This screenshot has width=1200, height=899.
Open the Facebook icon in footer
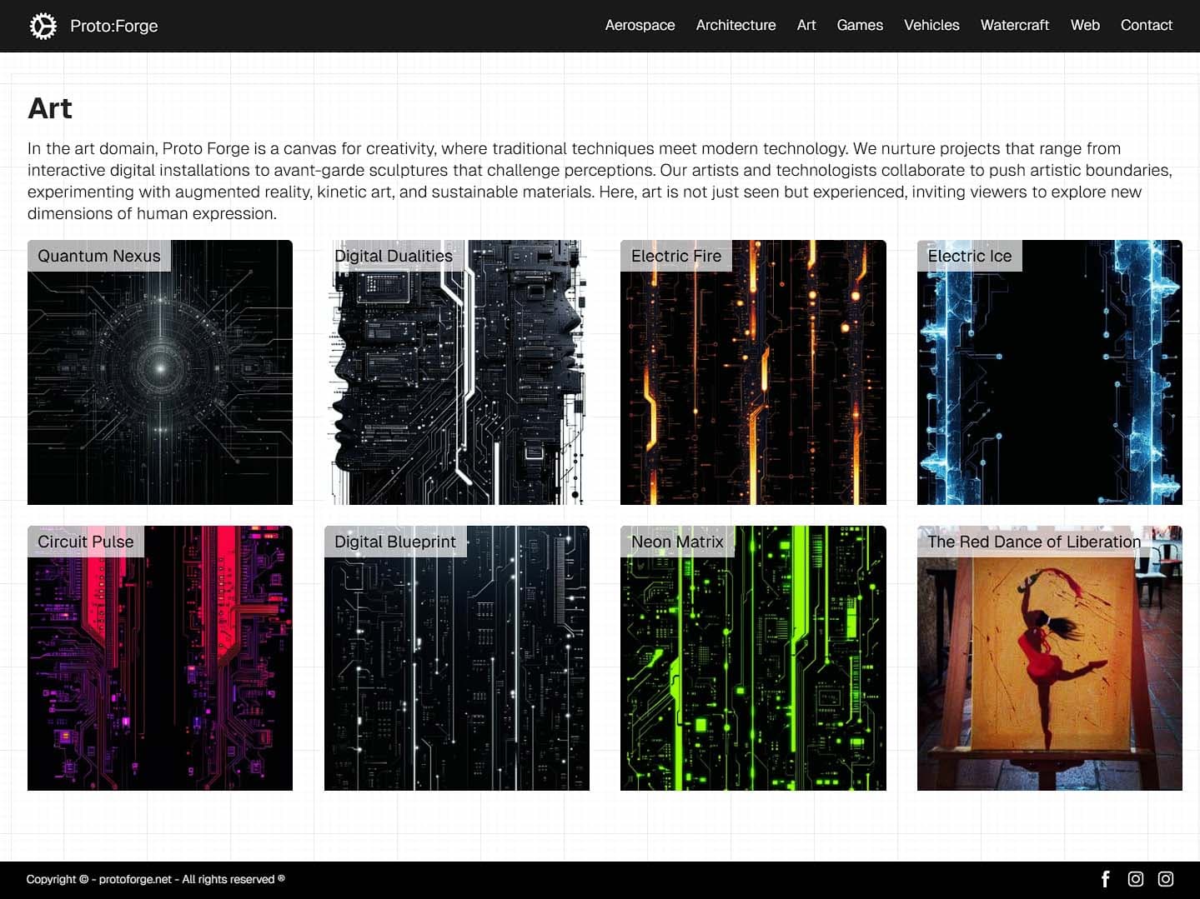click(x=1106, y=879)
